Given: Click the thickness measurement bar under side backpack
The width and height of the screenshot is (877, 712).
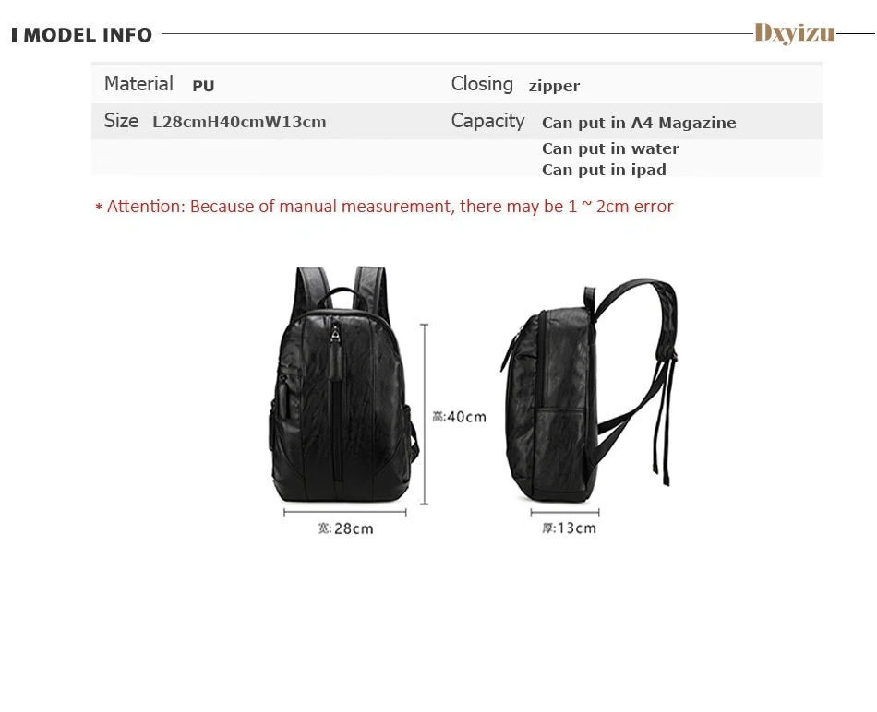Looking at the screenshot, I should point(565,512).
